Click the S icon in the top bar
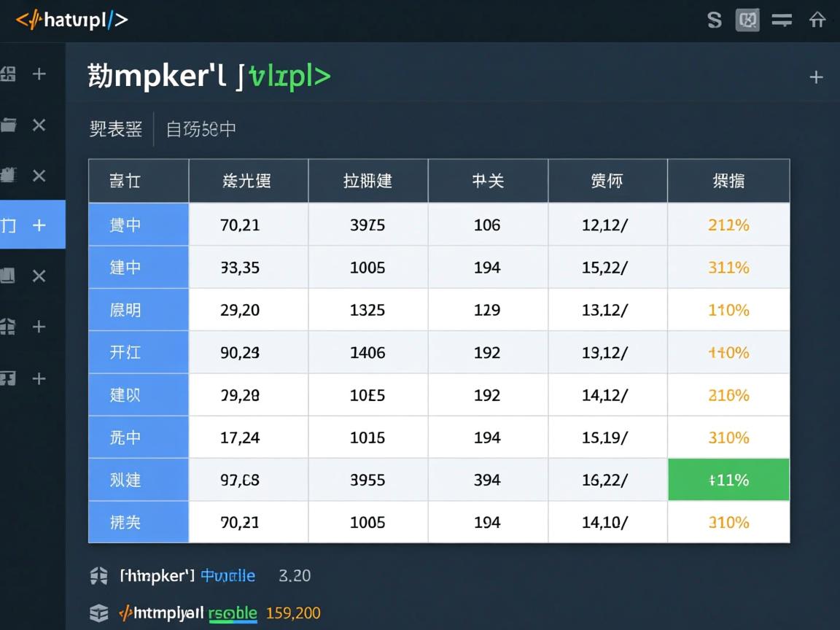 click(714, 20)
